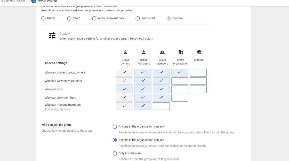
Task: Click the Group Members people icon
Action: tap(162, 52)
